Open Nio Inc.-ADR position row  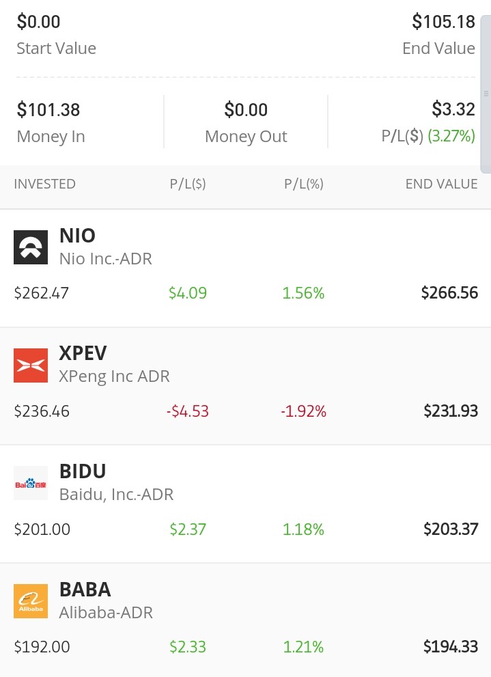coord(246,268)
